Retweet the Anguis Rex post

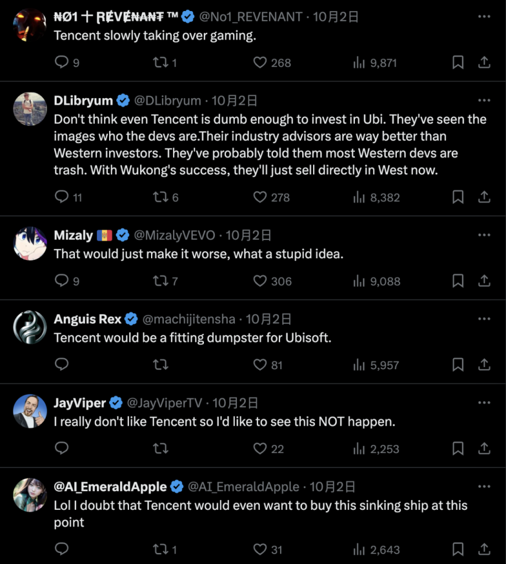160,365
